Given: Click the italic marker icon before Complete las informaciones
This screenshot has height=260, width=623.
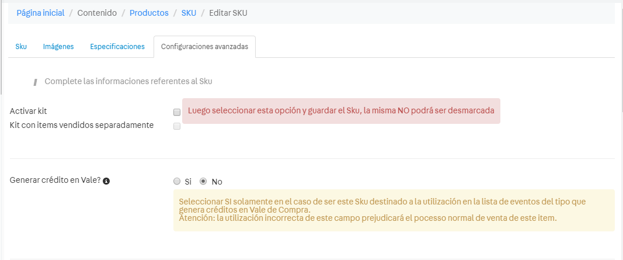Looking at the screenshot, I should [36, 82].
